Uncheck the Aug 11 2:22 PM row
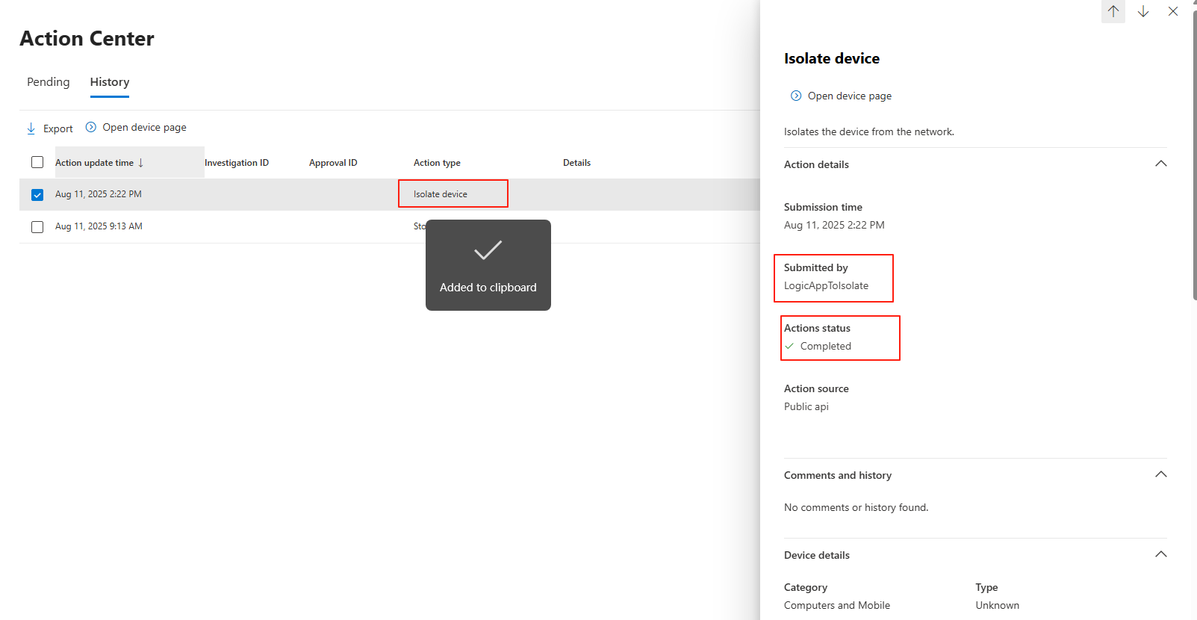Image resolution: width=1197 pixels, height=620 pixels. tap(37, 195)
